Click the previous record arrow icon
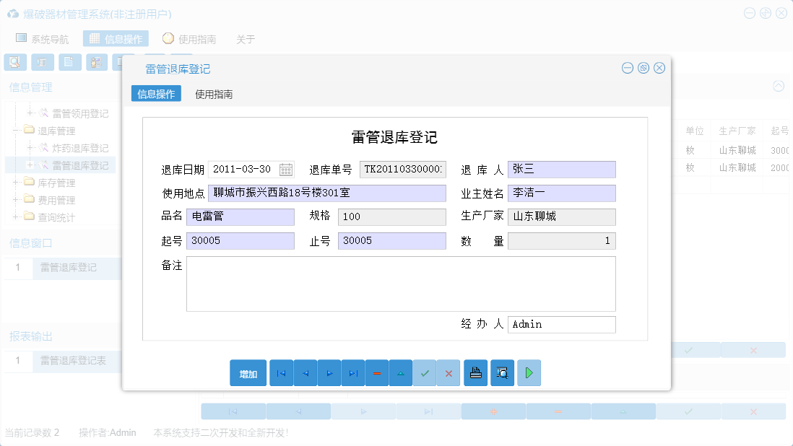The height and width of the screenshot is (446, 793). click(305, 373)
